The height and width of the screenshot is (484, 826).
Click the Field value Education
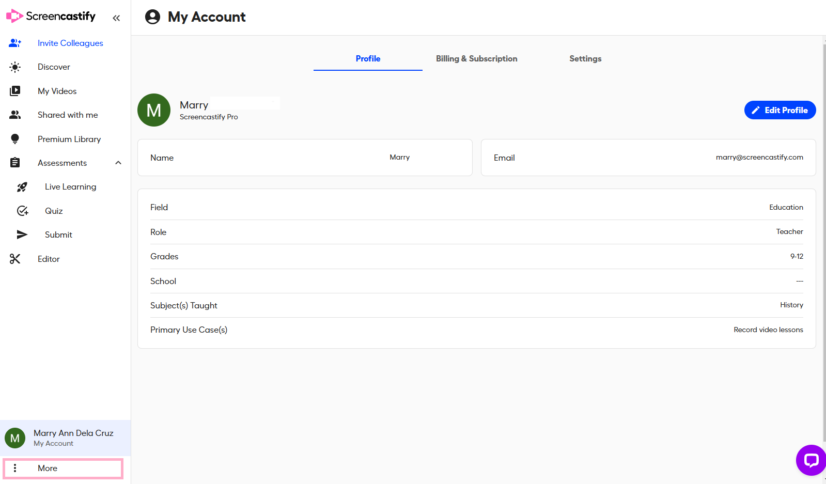tap(786, 207)
